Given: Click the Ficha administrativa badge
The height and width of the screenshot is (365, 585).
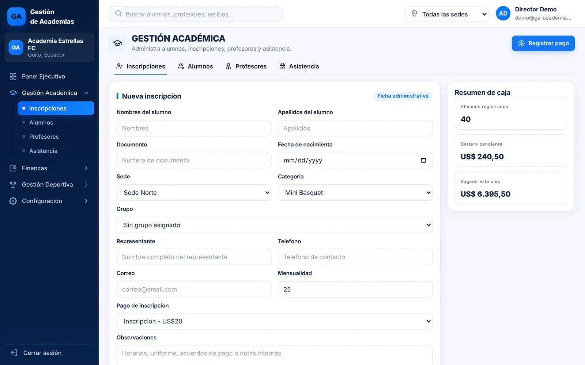Looking at the screenshot, I should point(403,96).
